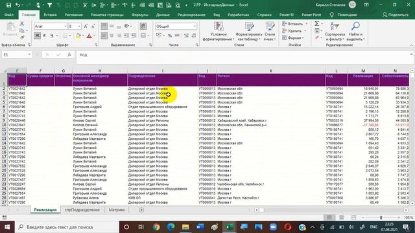
Task: Click the zoom slider handle
Action: pyautogui.click(x=381, y=217)
